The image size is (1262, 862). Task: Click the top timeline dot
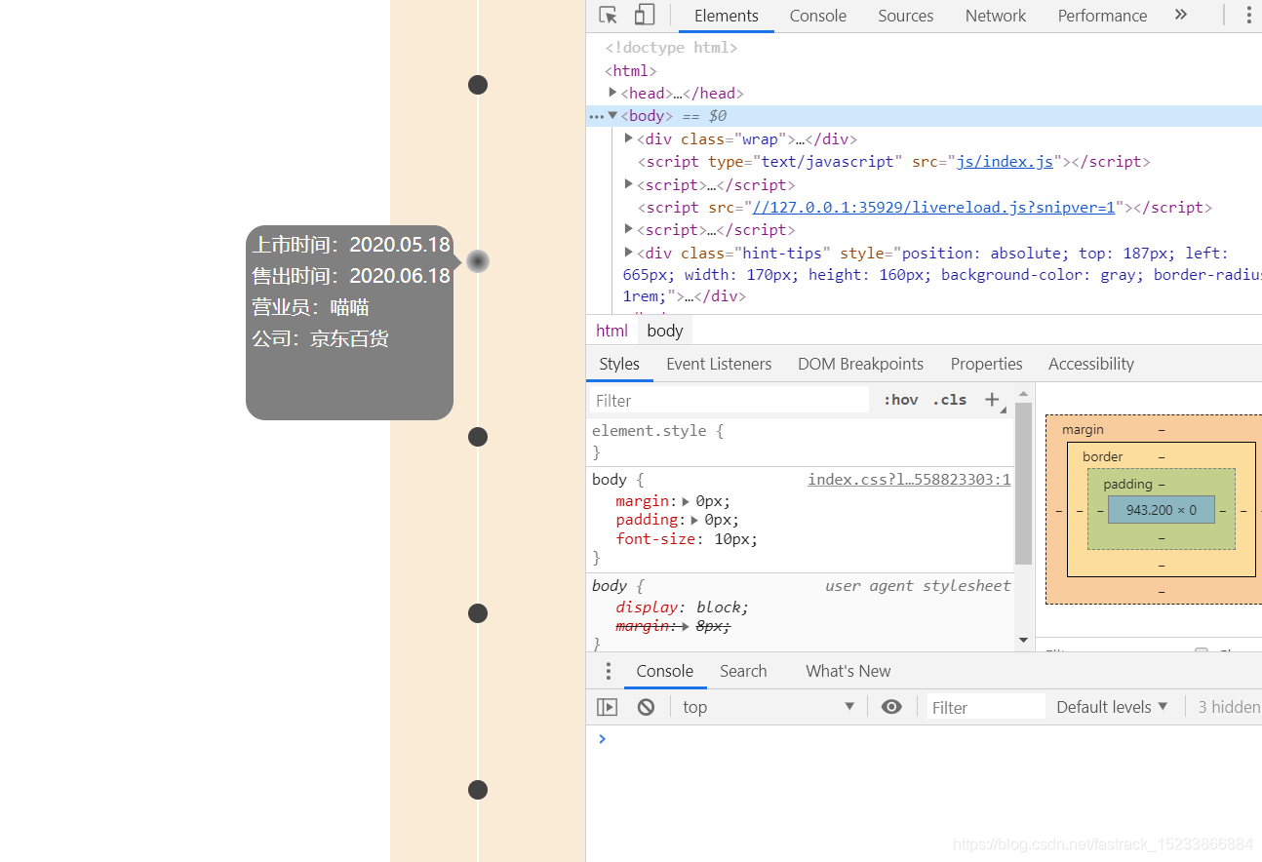(x=478, y=85)
